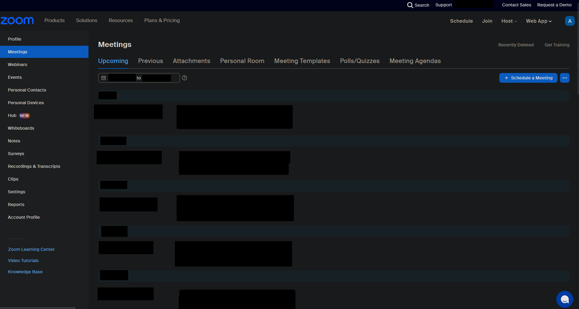Click the Zoom logo
Viewport: 579px width, 309px height.
[17, 21]
